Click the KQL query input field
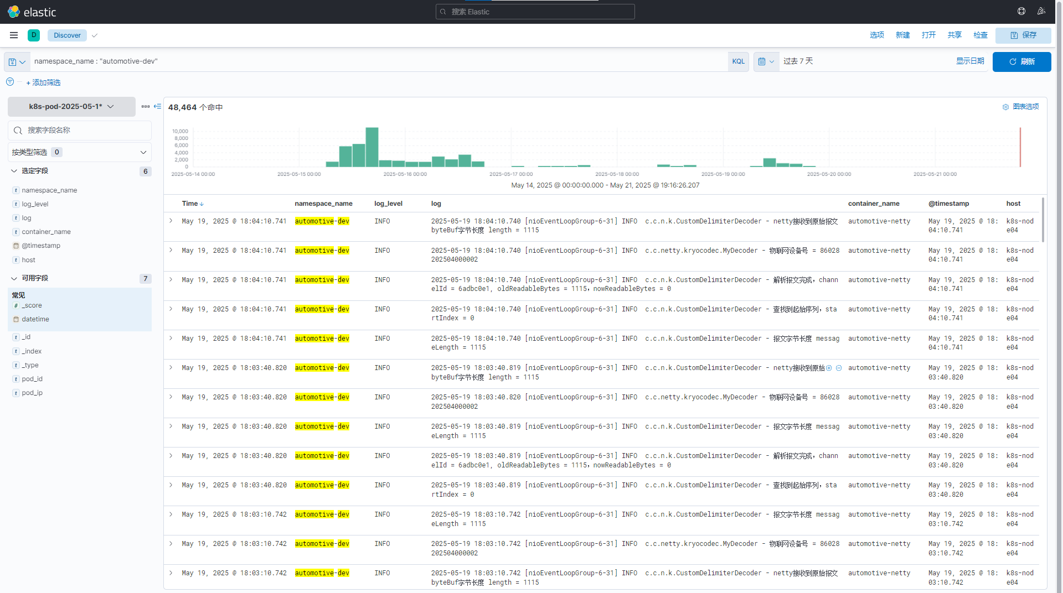 click(x=379, y=61)
